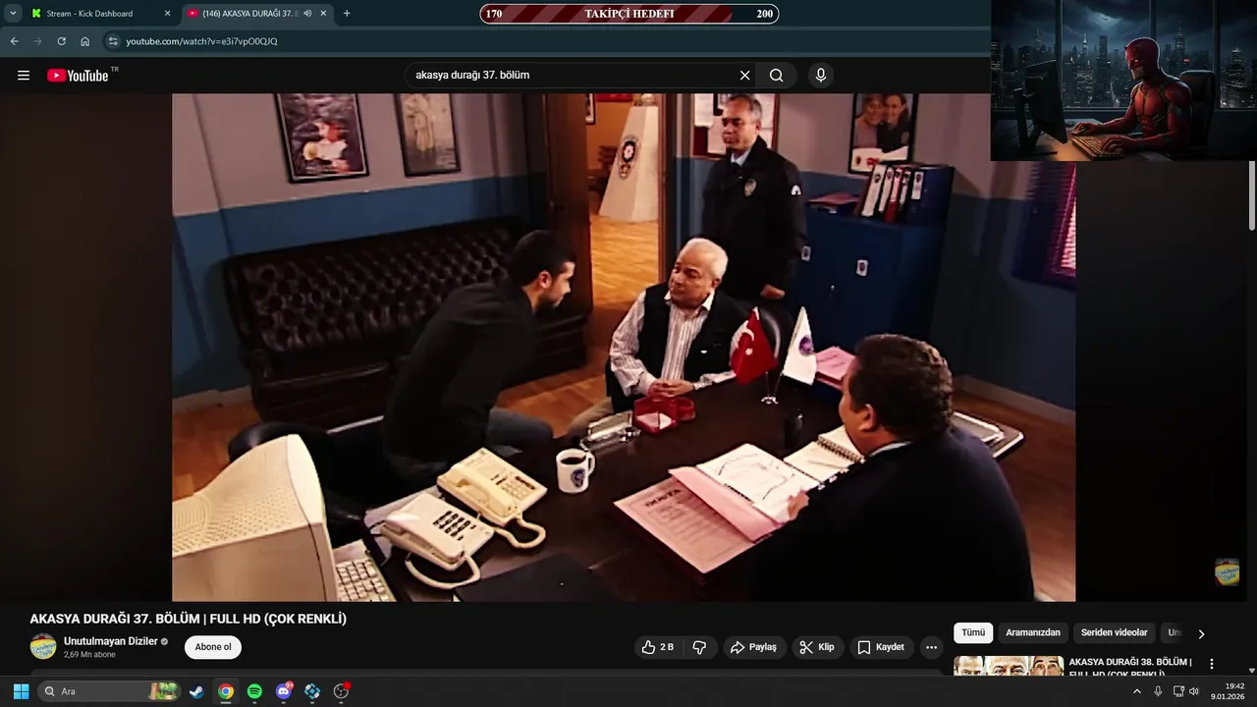
Task: Open Unutulmayan Diziler channel avatar
Action: point(43,647)
